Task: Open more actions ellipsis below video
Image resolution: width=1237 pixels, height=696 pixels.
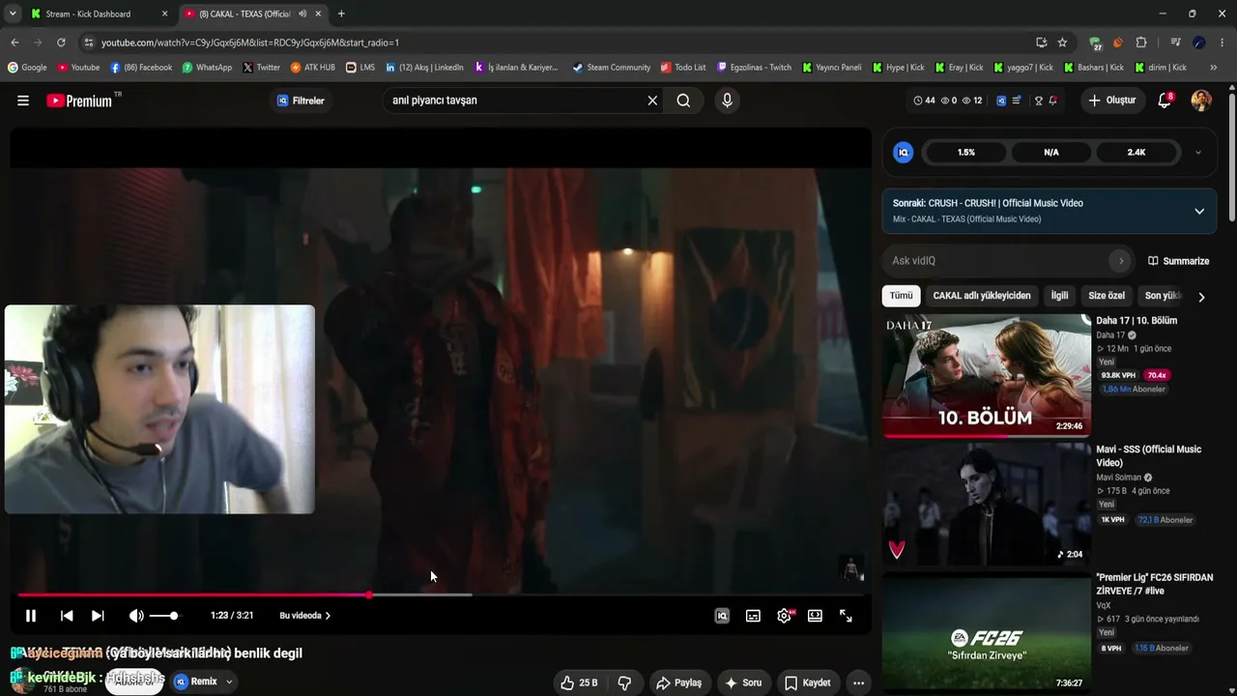Action: coord(858,682)
